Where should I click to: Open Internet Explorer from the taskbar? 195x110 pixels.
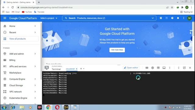[x=13, y=107]
